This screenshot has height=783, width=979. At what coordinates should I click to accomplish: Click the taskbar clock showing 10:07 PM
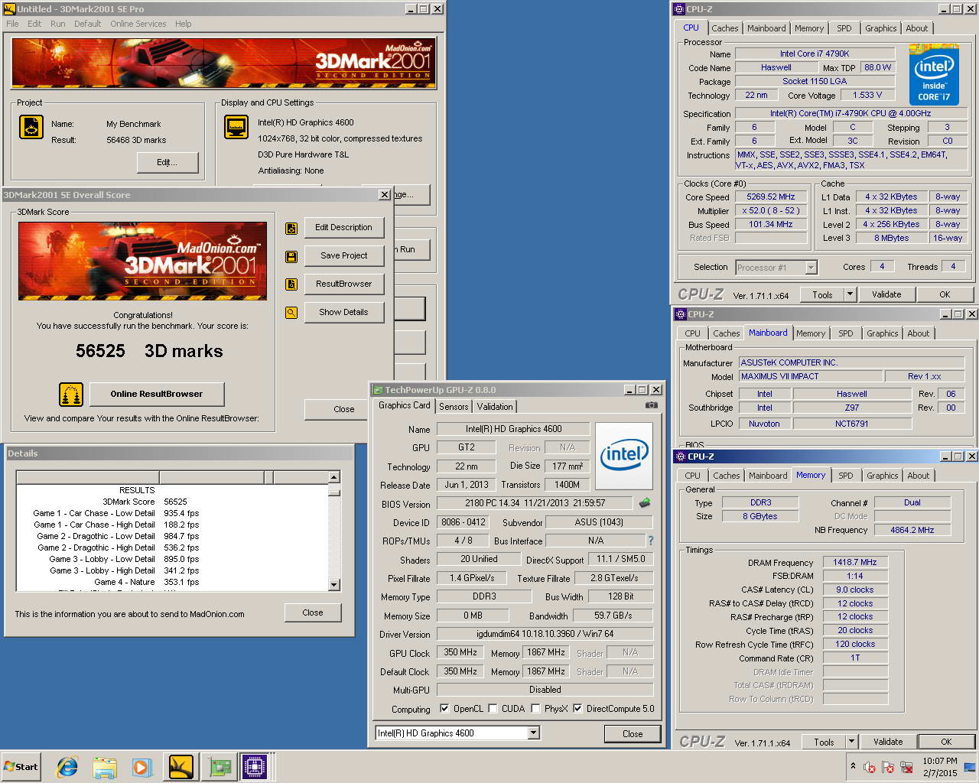tap(939, 767)
